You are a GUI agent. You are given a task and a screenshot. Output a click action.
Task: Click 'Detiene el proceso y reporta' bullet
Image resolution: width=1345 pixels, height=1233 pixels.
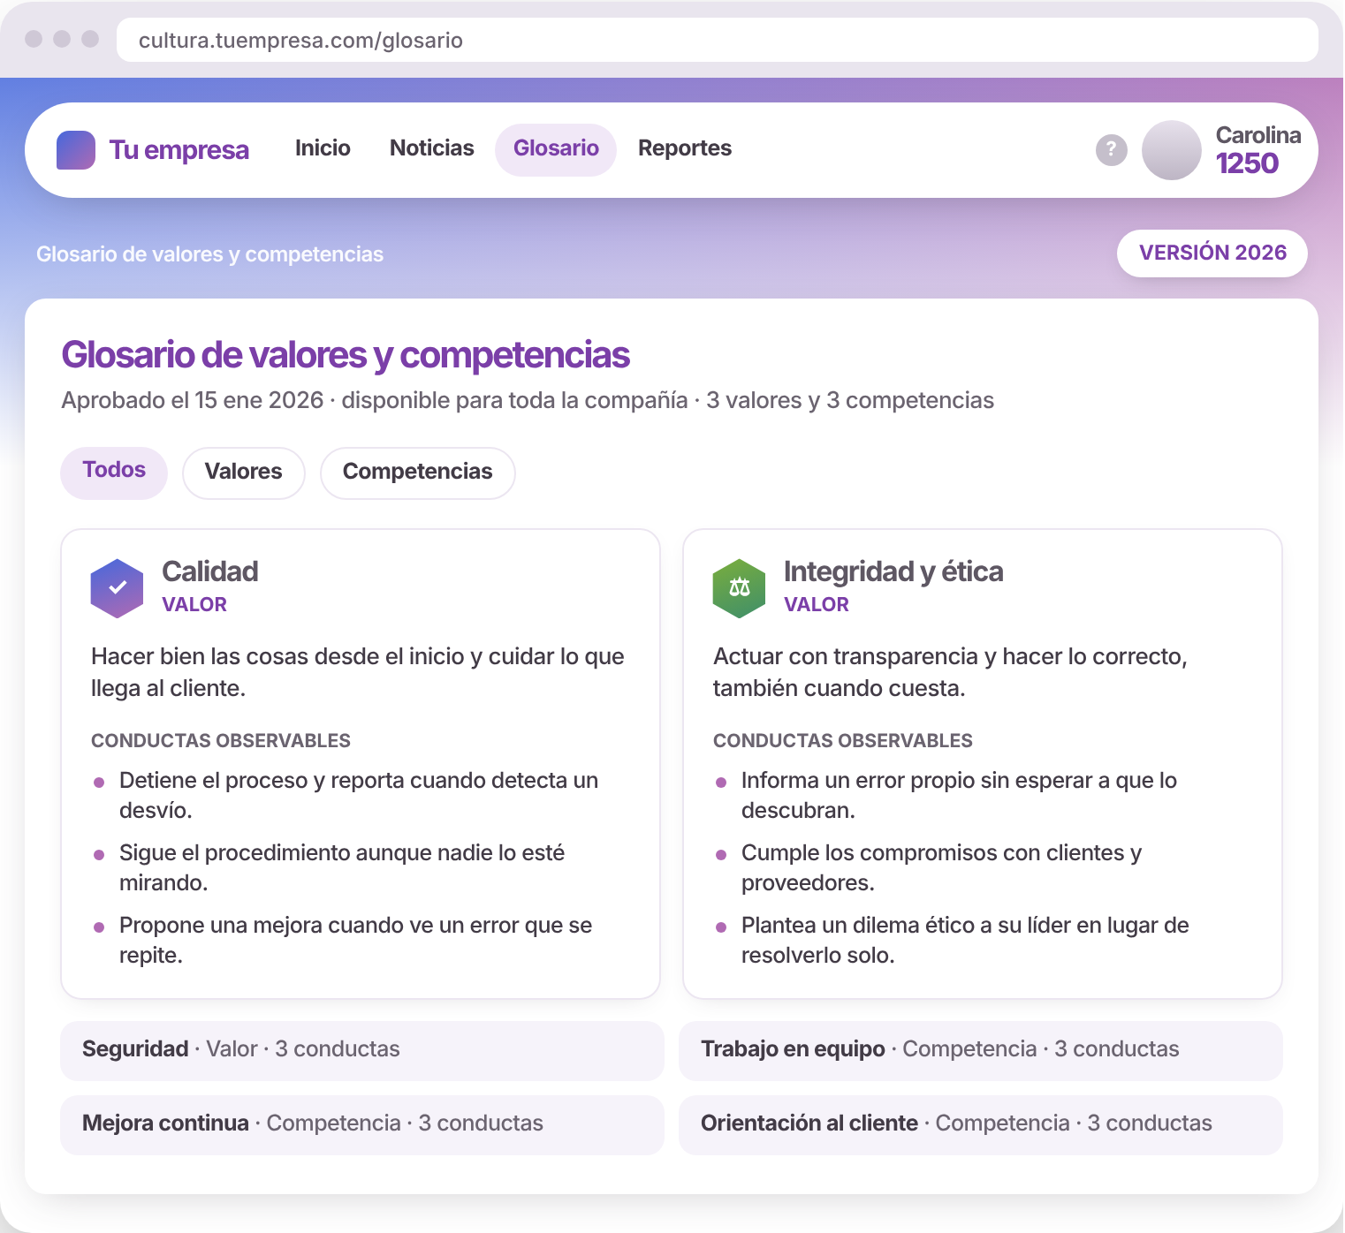coord(359,795)
